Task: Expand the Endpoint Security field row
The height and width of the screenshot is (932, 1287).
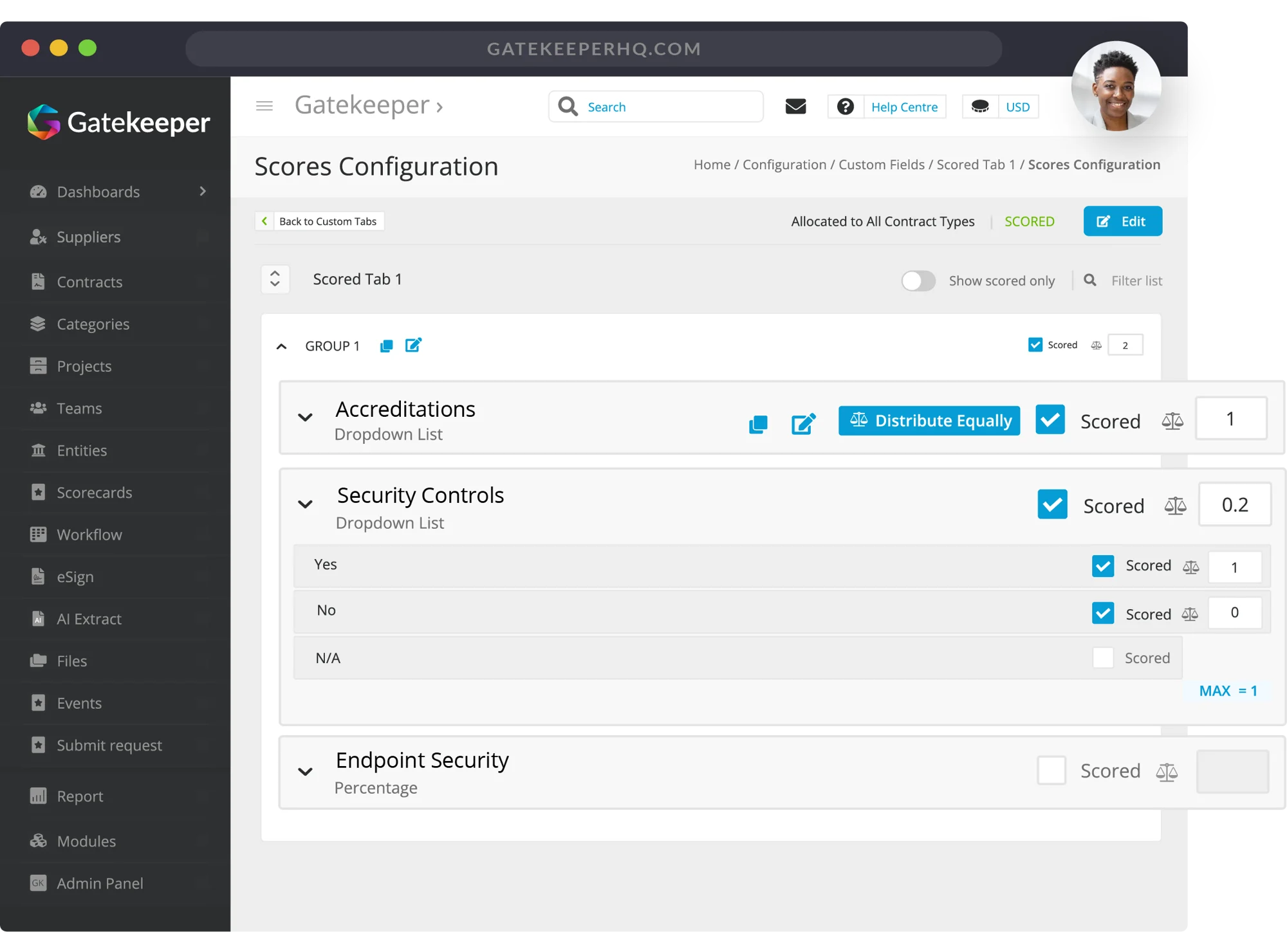Action: coord(306,772)
